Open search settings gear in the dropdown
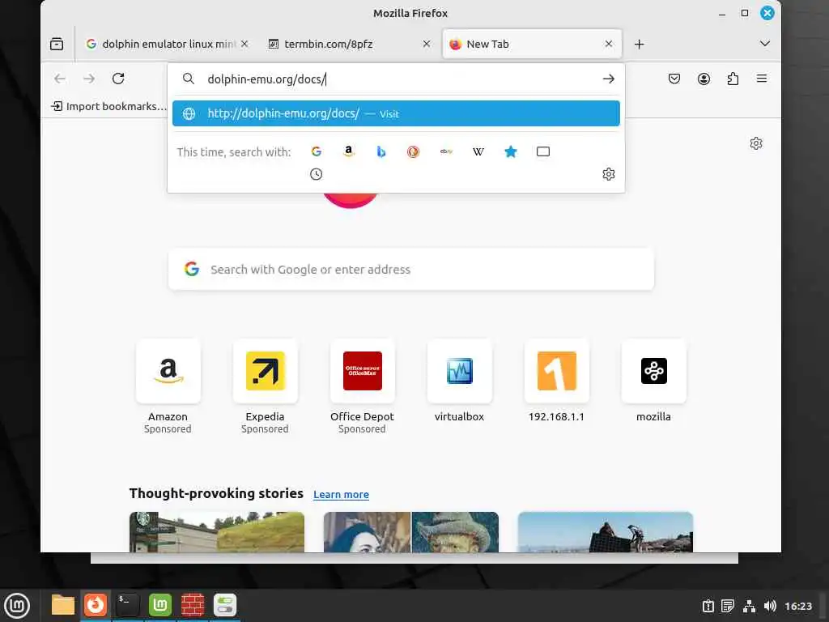Screen dimensions: 829x622 [609, 174]
